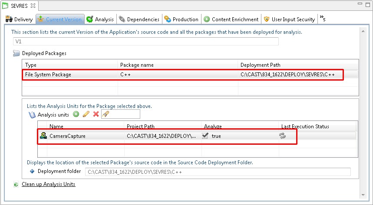
Task: Open the Dependencies tab
Action: (x=140, y=19)
